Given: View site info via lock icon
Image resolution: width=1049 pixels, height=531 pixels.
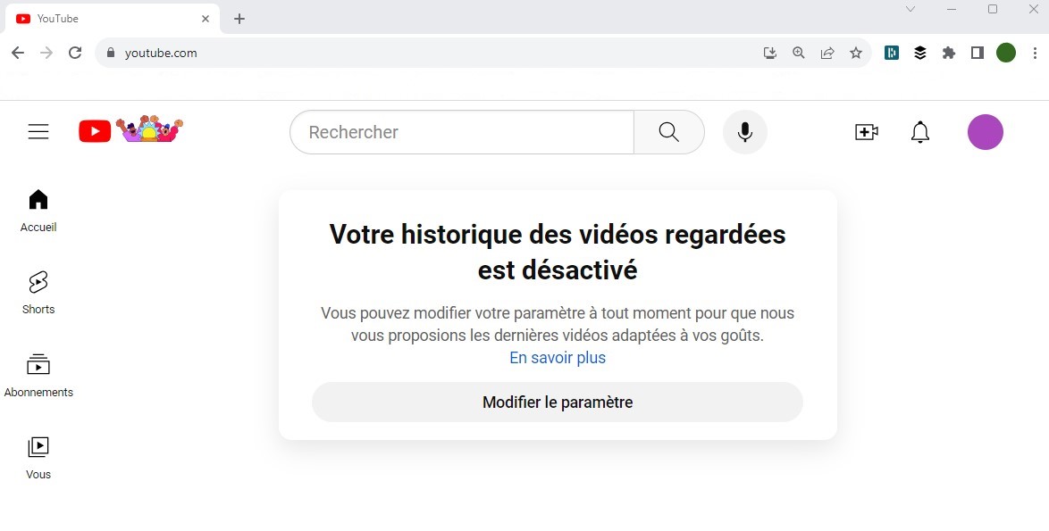Looking at the screenshot, I should coord(111,53).
